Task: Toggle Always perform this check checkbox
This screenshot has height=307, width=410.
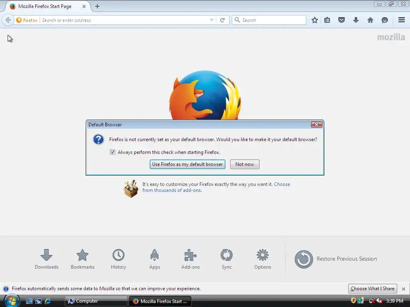Action: click(x=113, y=152)
